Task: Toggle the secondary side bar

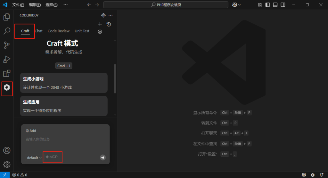Action: [283, 5]
